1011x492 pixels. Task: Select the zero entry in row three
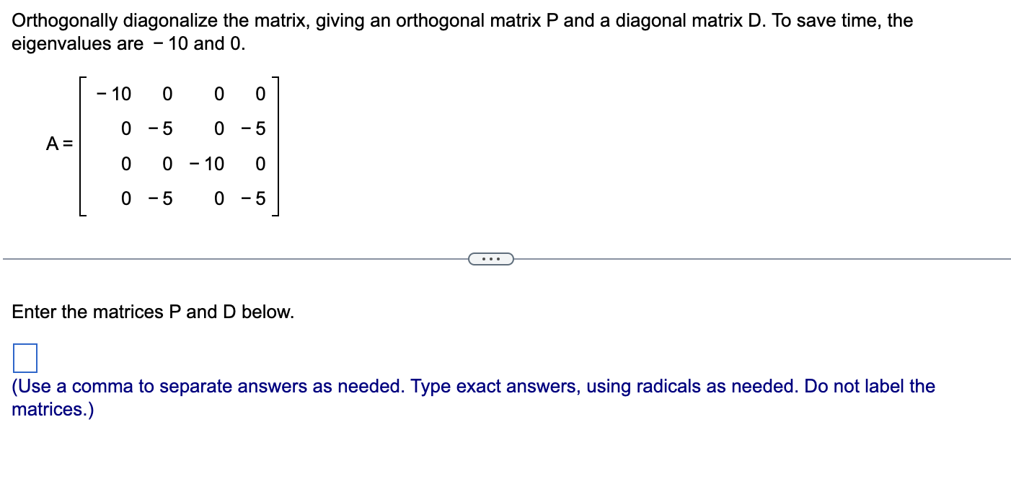tap(126, 164)
